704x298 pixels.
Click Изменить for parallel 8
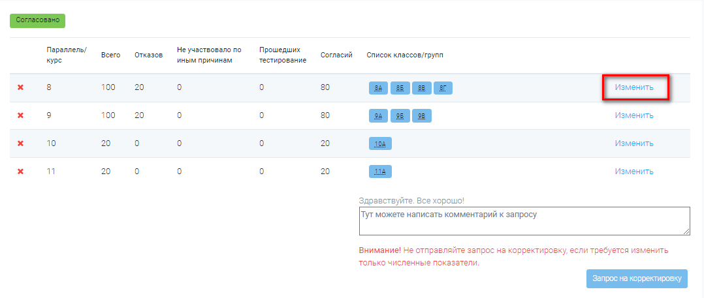pyautogui.click(x=634, y=87)
